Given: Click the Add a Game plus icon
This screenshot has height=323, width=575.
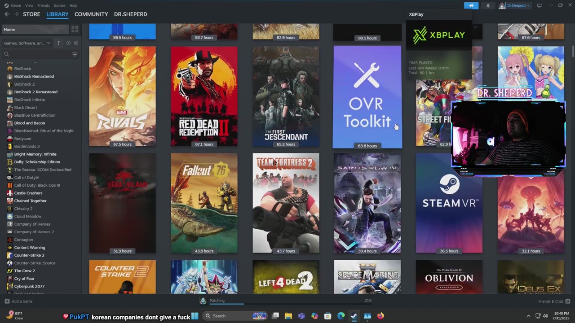Looking at the screenshot, I should click(x=7, y=301).
